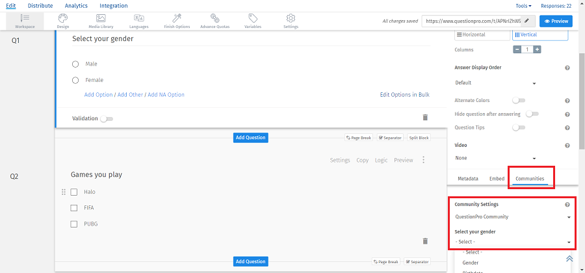Check the FIFA checkbox
Image resolution: width=585 pixels, height=273 pixels.
click(74, 208)
